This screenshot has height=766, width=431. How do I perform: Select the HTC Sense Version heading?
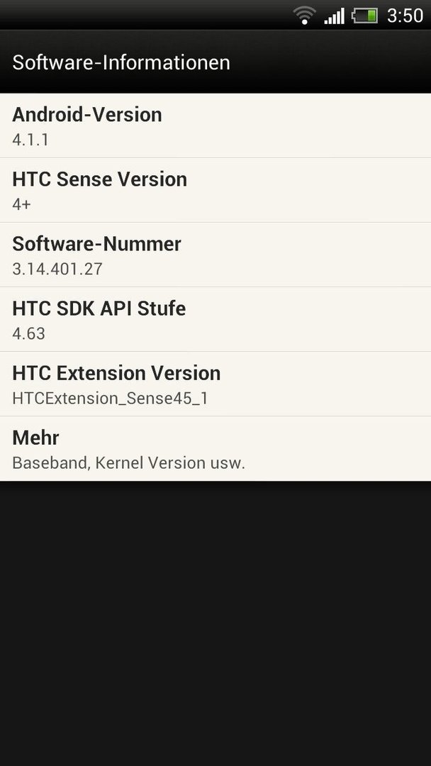pyautogui.click(x=99, y=179)
